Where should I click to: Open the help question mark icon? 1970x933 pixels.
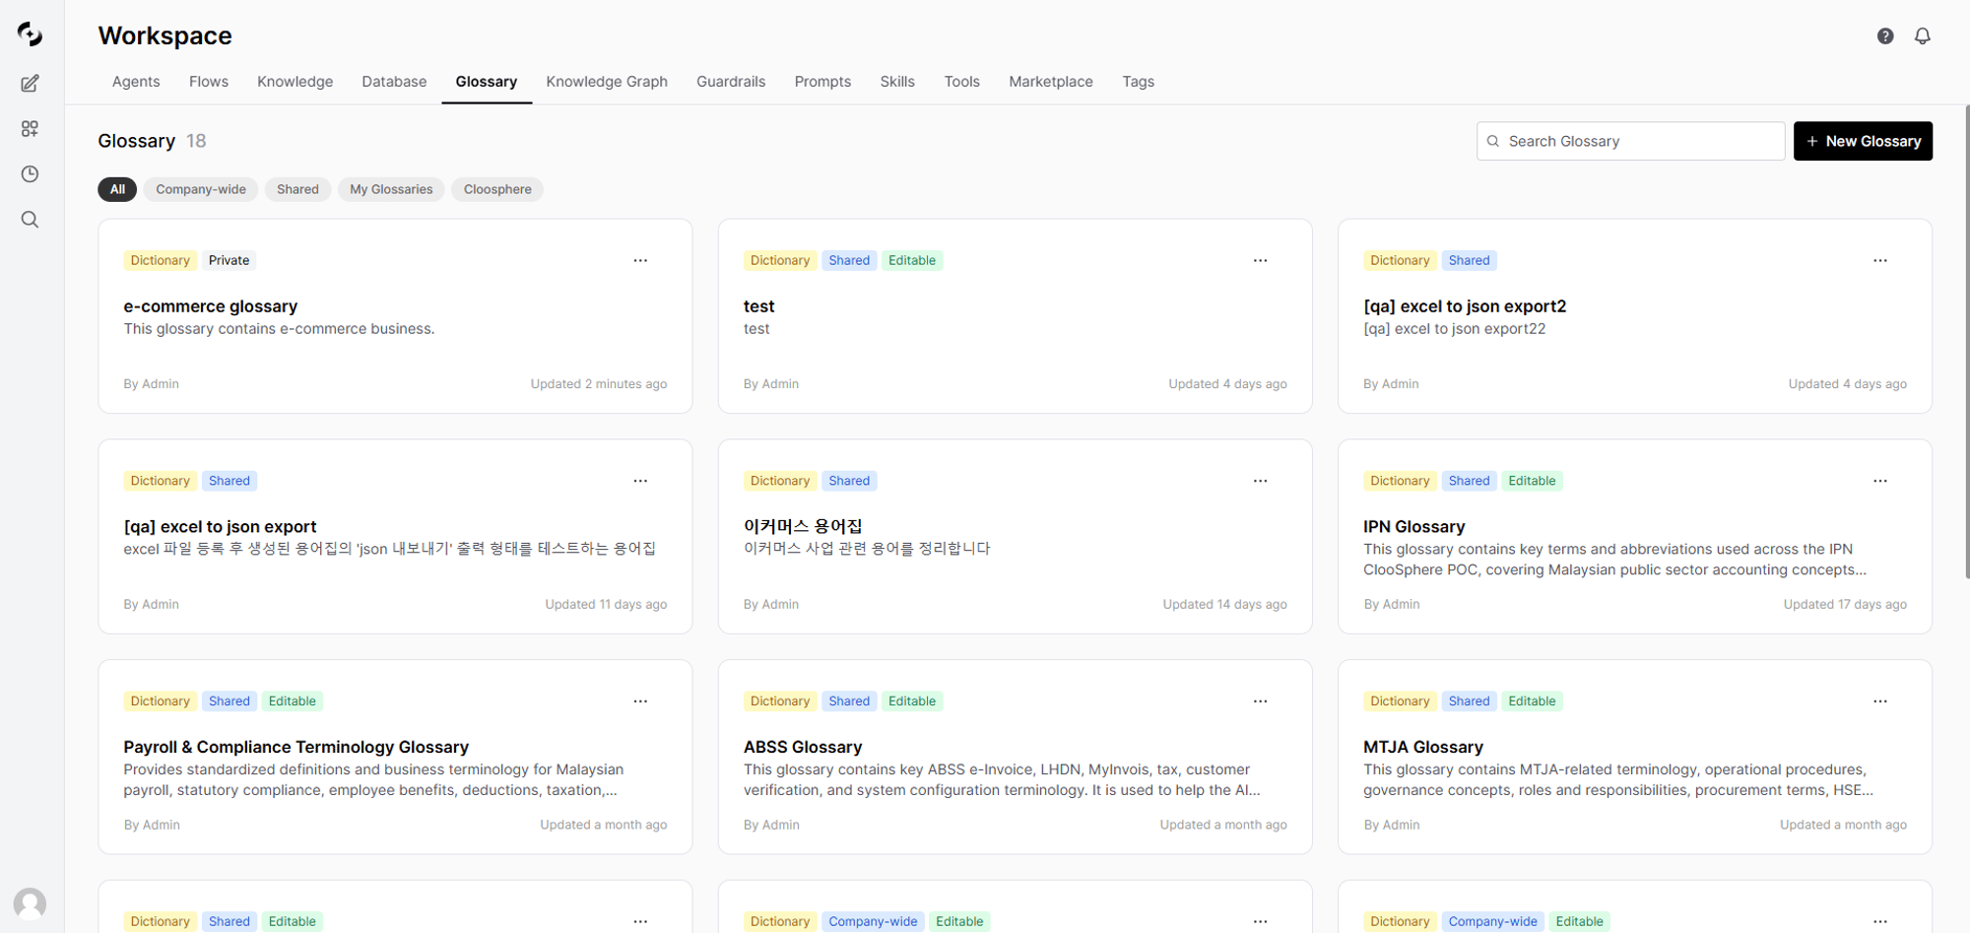[1885, 36]
